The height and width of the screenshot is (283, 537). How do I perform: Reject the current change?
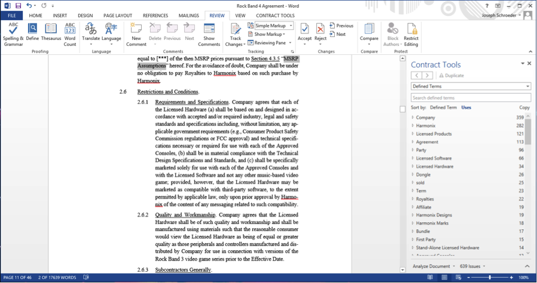(320, 35)
